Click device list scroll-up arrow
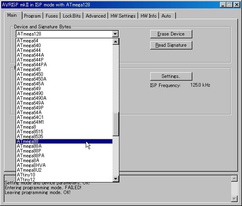242x206 pixels. (x=116, y=42)
